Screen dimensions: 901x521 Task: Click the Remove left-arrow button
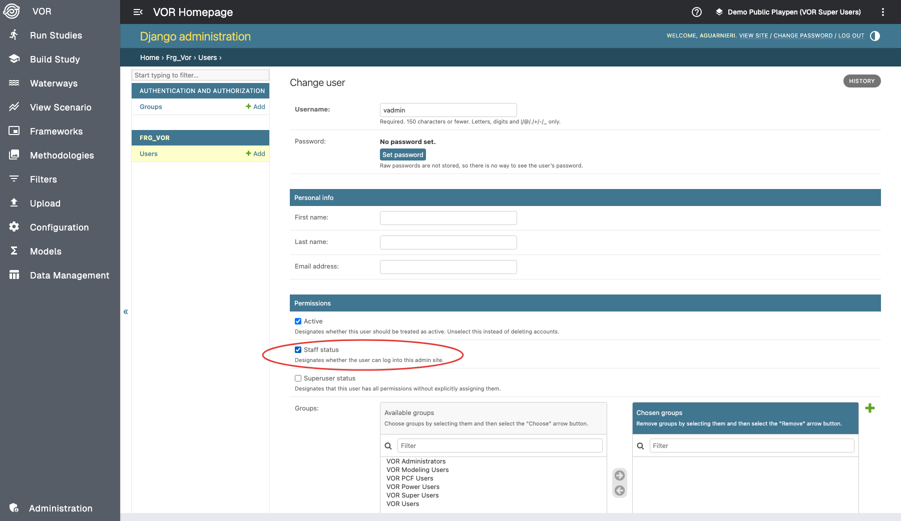pyautogui.click(x=620, y=490)
